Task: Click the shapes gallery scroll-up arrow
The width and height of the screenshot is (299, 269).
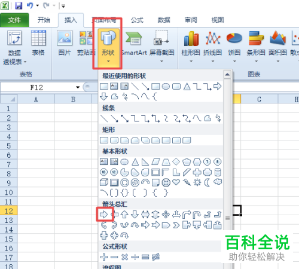Action: click(x=227, y=75)
